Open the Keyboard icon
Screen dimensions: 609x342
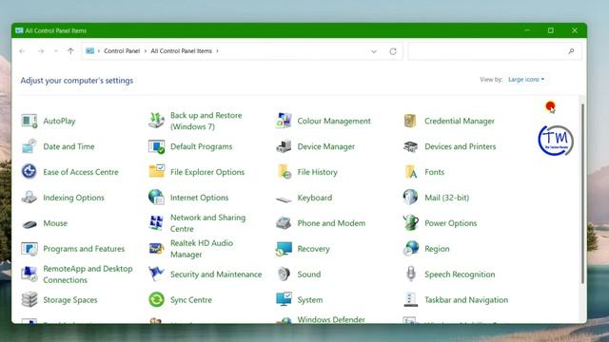click(x=284, y=199)
